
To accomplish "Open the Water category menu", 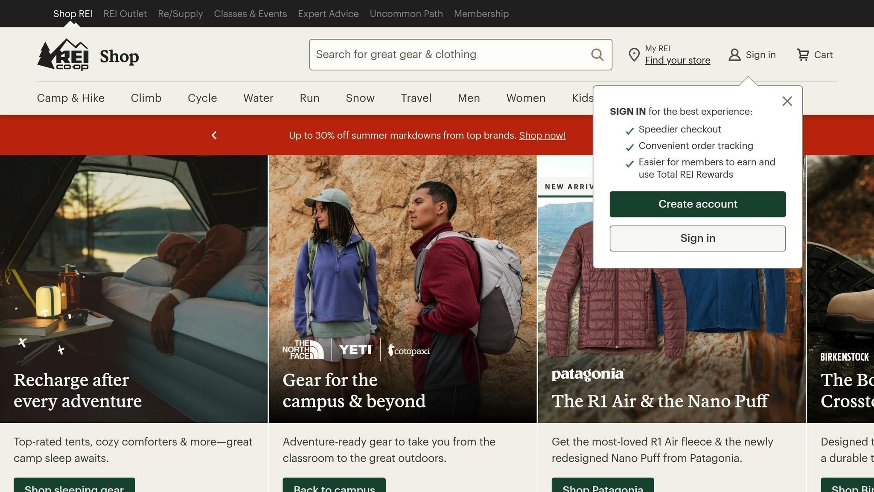I will (x=258, y=98).
